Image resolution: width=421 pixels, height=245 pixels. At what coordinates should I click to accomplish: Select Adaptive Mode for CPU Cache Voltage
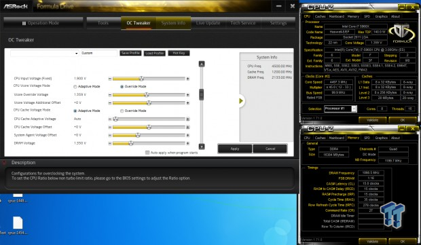(x=75, y=111)
